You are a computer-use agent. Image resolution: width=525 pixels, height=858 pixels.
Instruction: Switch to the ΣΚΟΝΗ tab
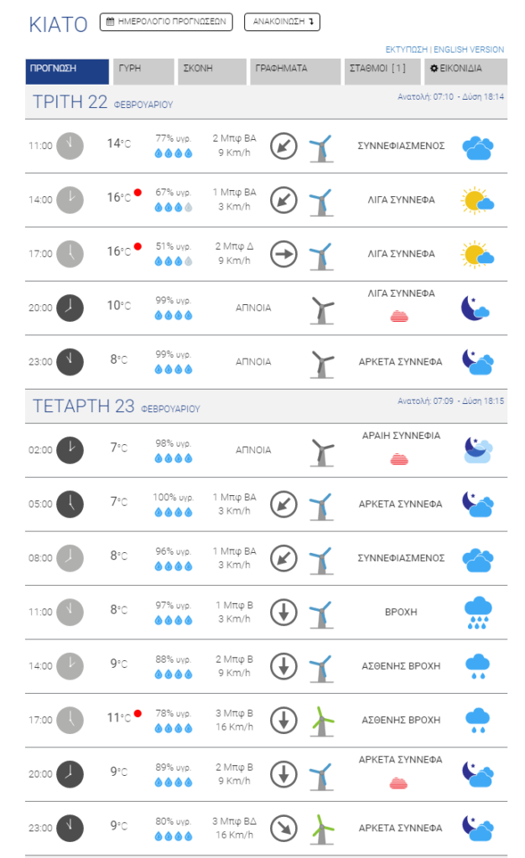click(x=212, y=72)
